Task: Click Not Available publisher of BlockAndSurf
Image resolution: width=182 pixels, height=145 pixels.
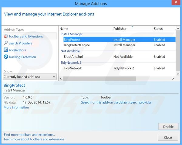Action: click(123, 57)
